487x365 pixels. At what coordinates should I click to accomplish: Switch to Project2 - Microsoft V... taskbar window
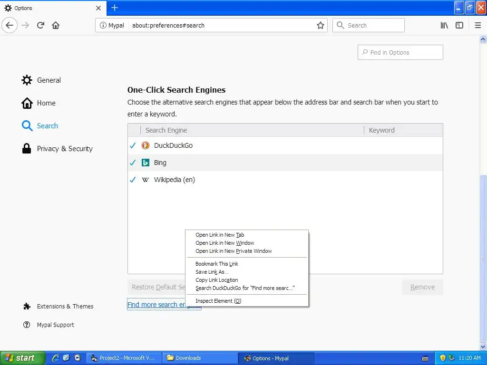(124, 358)
